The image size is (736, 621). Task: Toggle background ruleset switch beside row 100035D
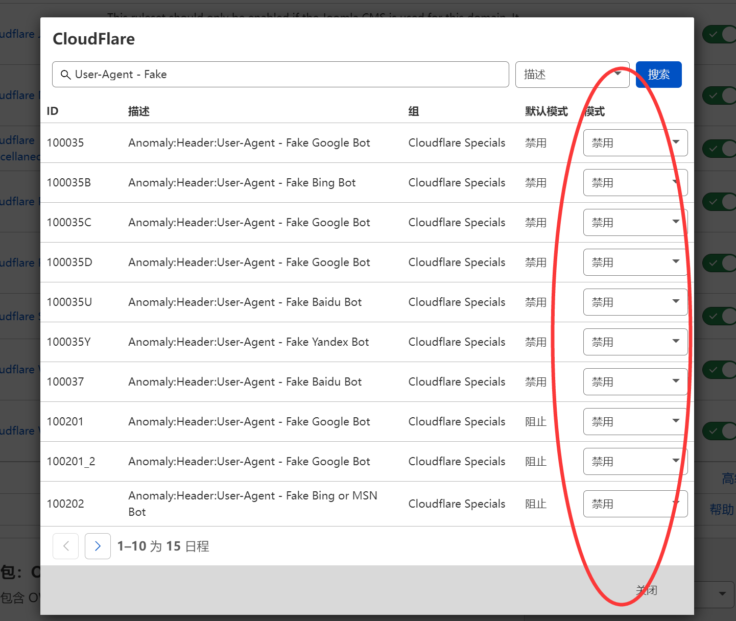point(719,263)
